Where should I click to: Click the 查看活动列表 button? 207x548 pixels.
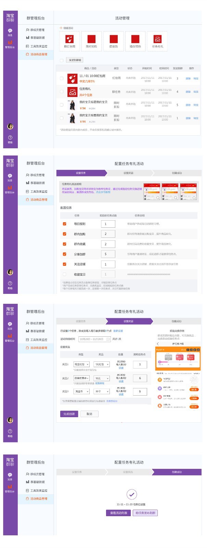pyautogui.click(x=118, y=513)
